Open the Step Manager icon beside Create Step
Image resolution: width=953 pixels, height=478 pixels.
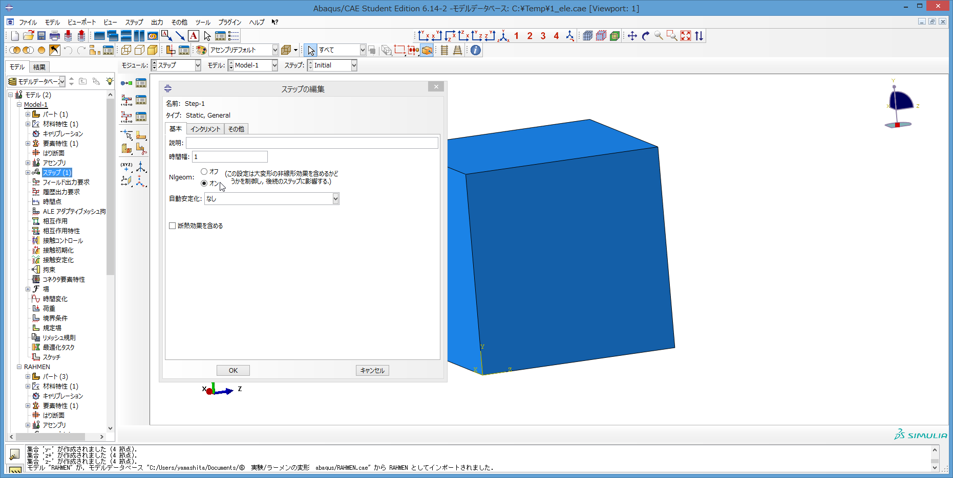click(141, 83)
